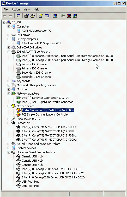
Task: Select ACPI Multiprocessor PC
Action: pos(36,31)
